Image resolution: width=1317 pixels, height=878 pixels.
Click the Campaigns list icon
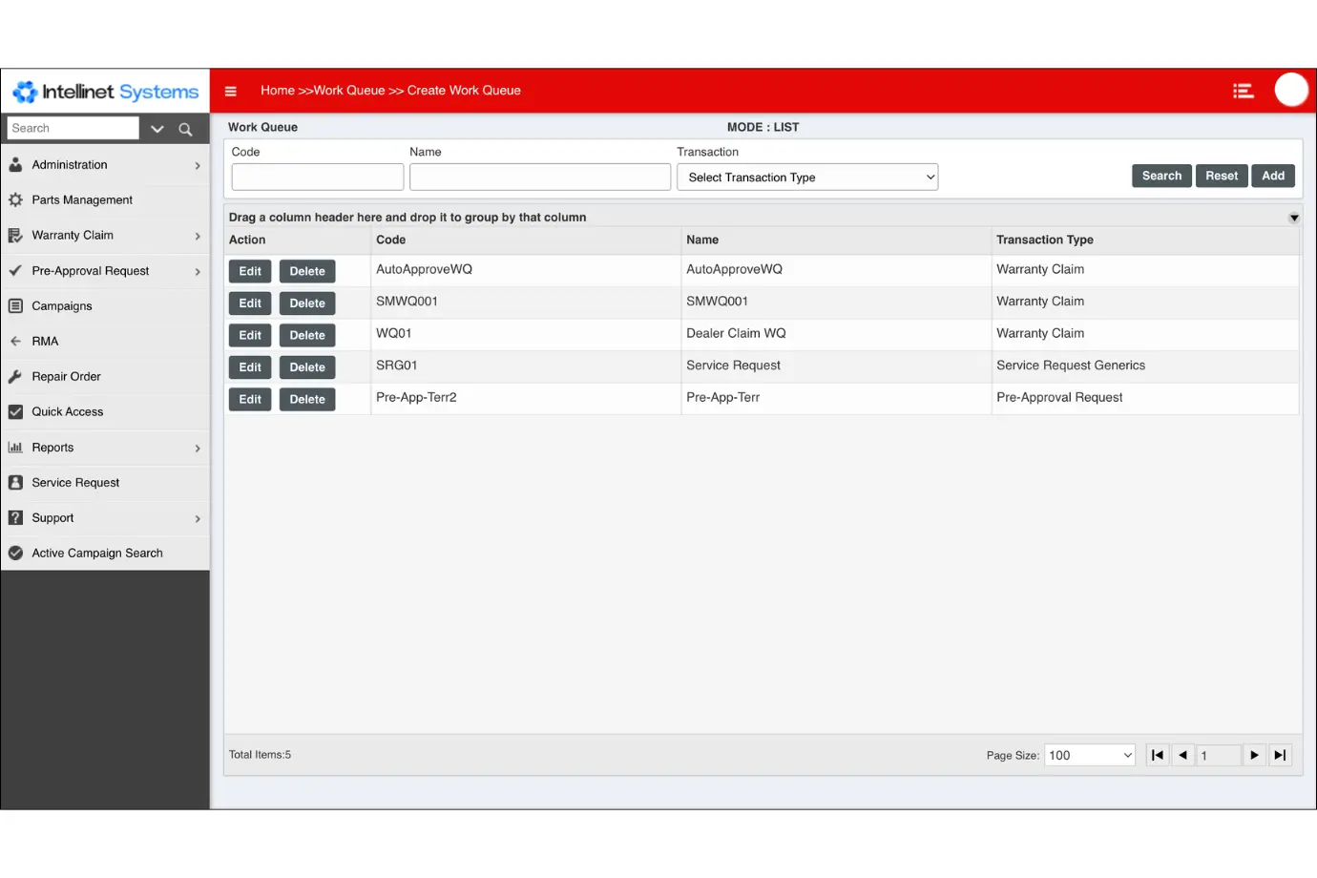pos(15,306)
